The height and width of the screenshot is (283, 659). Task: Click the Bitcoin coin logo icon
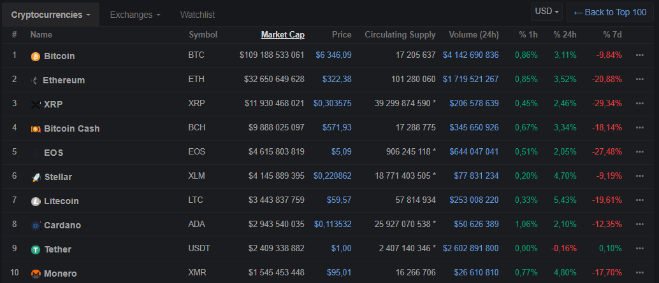click(x=36, y=56)
